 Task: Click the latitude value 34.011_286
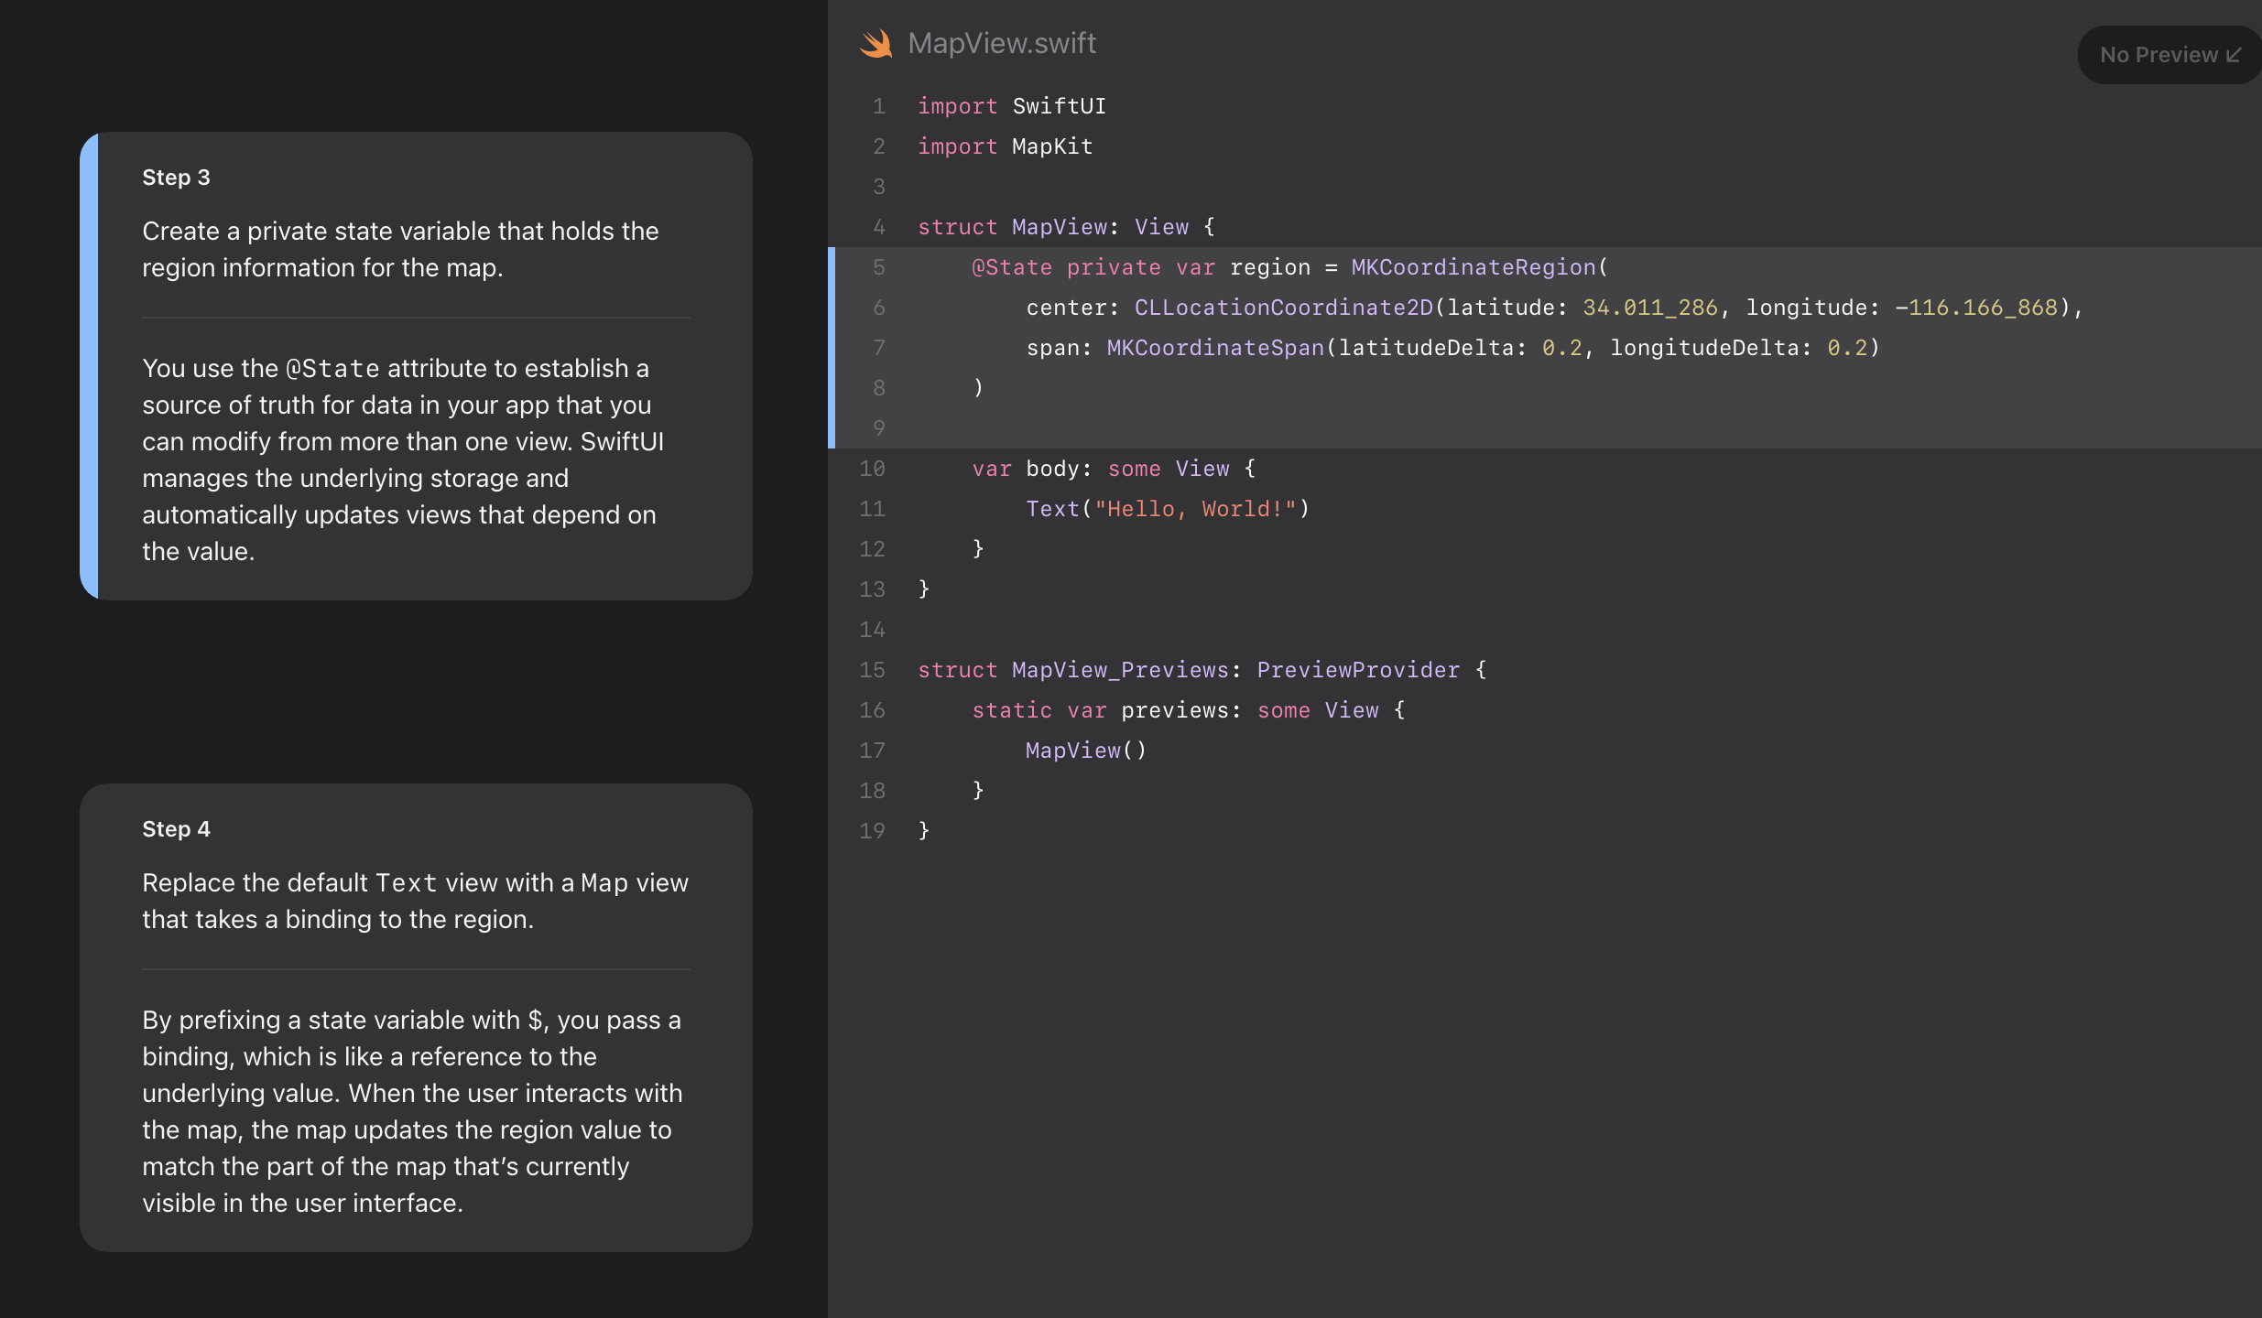click(x=1649, y=308)
